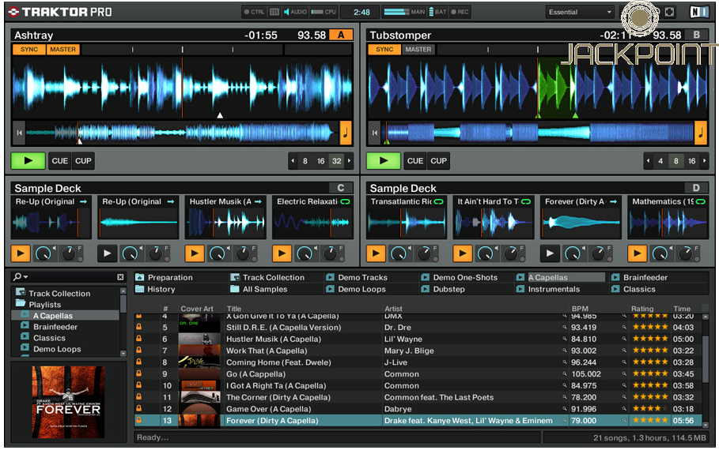The height and width of the screenshot is (454, 719).
Task: Click the Deck A letter badge
Action: coord(341,35)
